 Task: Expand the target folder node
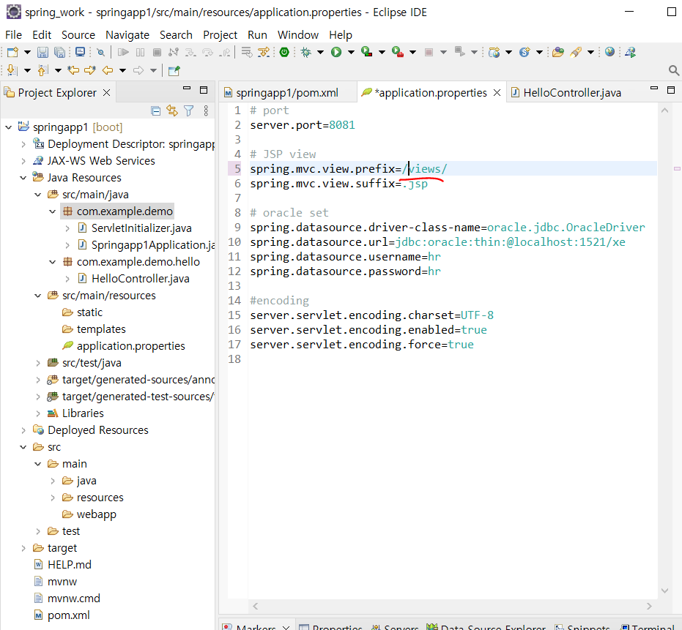pyautogui.click(x=23, y=548)
